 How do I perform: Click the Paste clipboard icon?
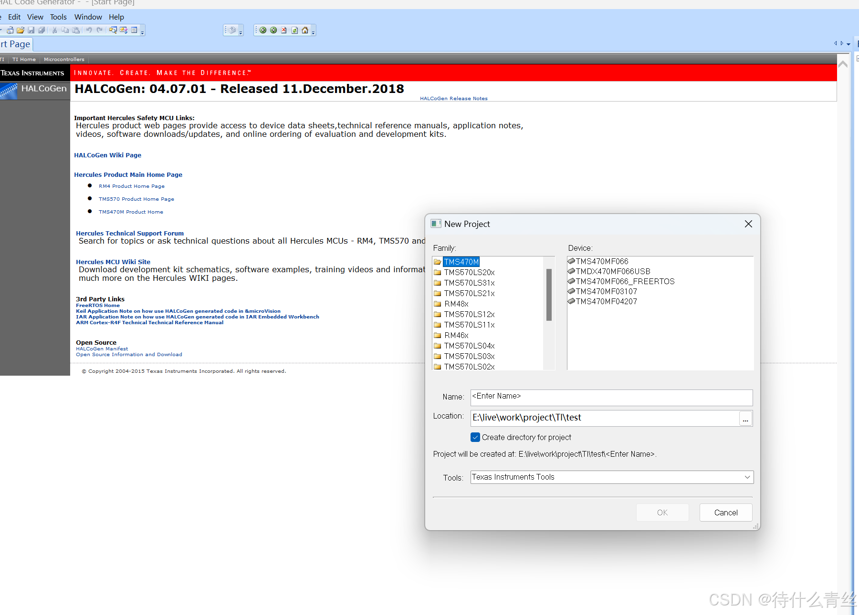[x=76, y=30]
